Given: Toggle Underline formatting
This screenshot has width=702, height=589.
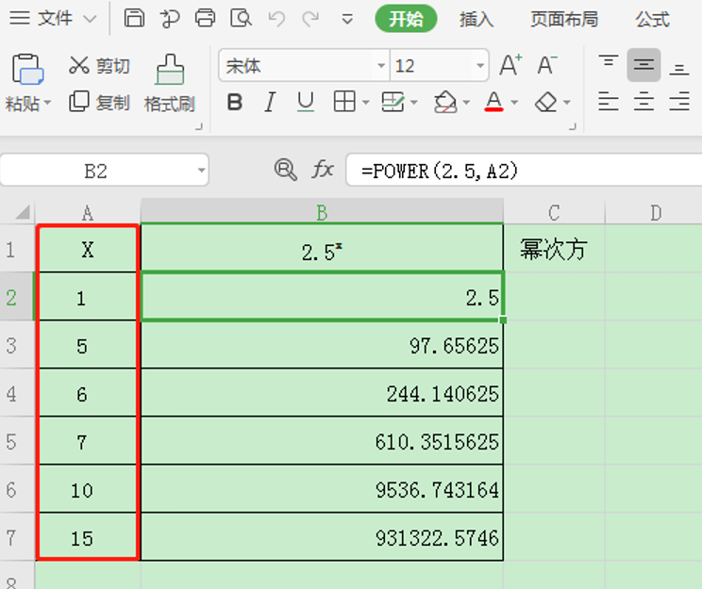Looking at the screenshot, I should [306, 103].
